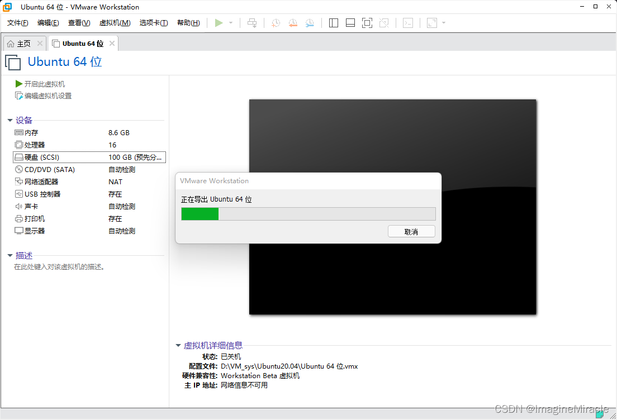Screen dimensions: 617x420
Task: Minimize the VMware Workstation window
Action: pos(582,6)
